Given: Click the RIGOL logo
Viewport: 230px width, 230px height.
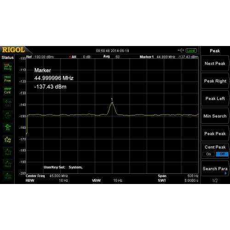Looking at the screenshot, I should [13, 50].
